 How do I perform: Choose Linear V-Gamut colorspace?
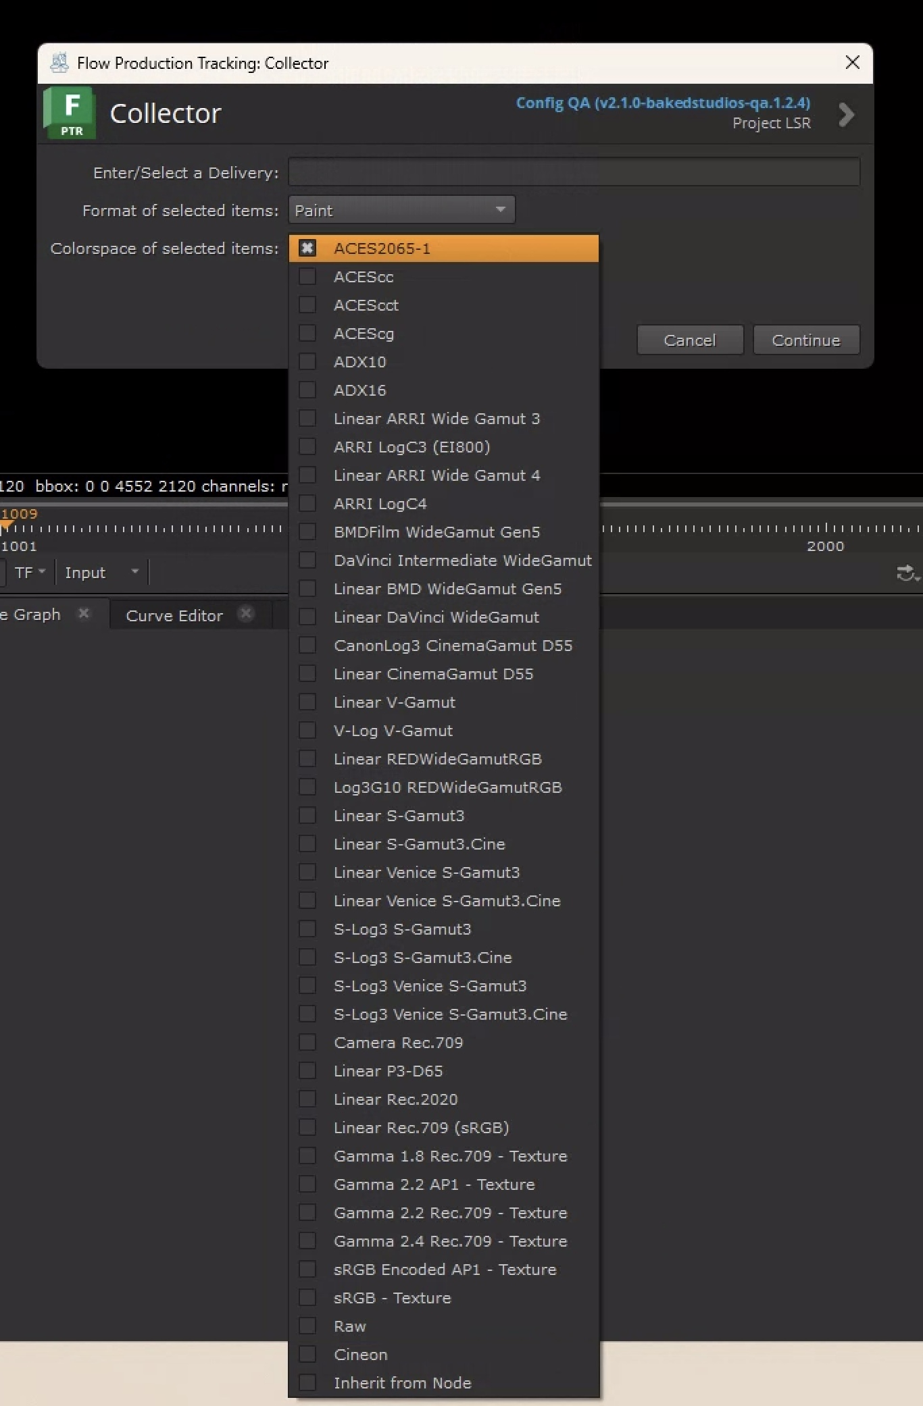[444, 702]
